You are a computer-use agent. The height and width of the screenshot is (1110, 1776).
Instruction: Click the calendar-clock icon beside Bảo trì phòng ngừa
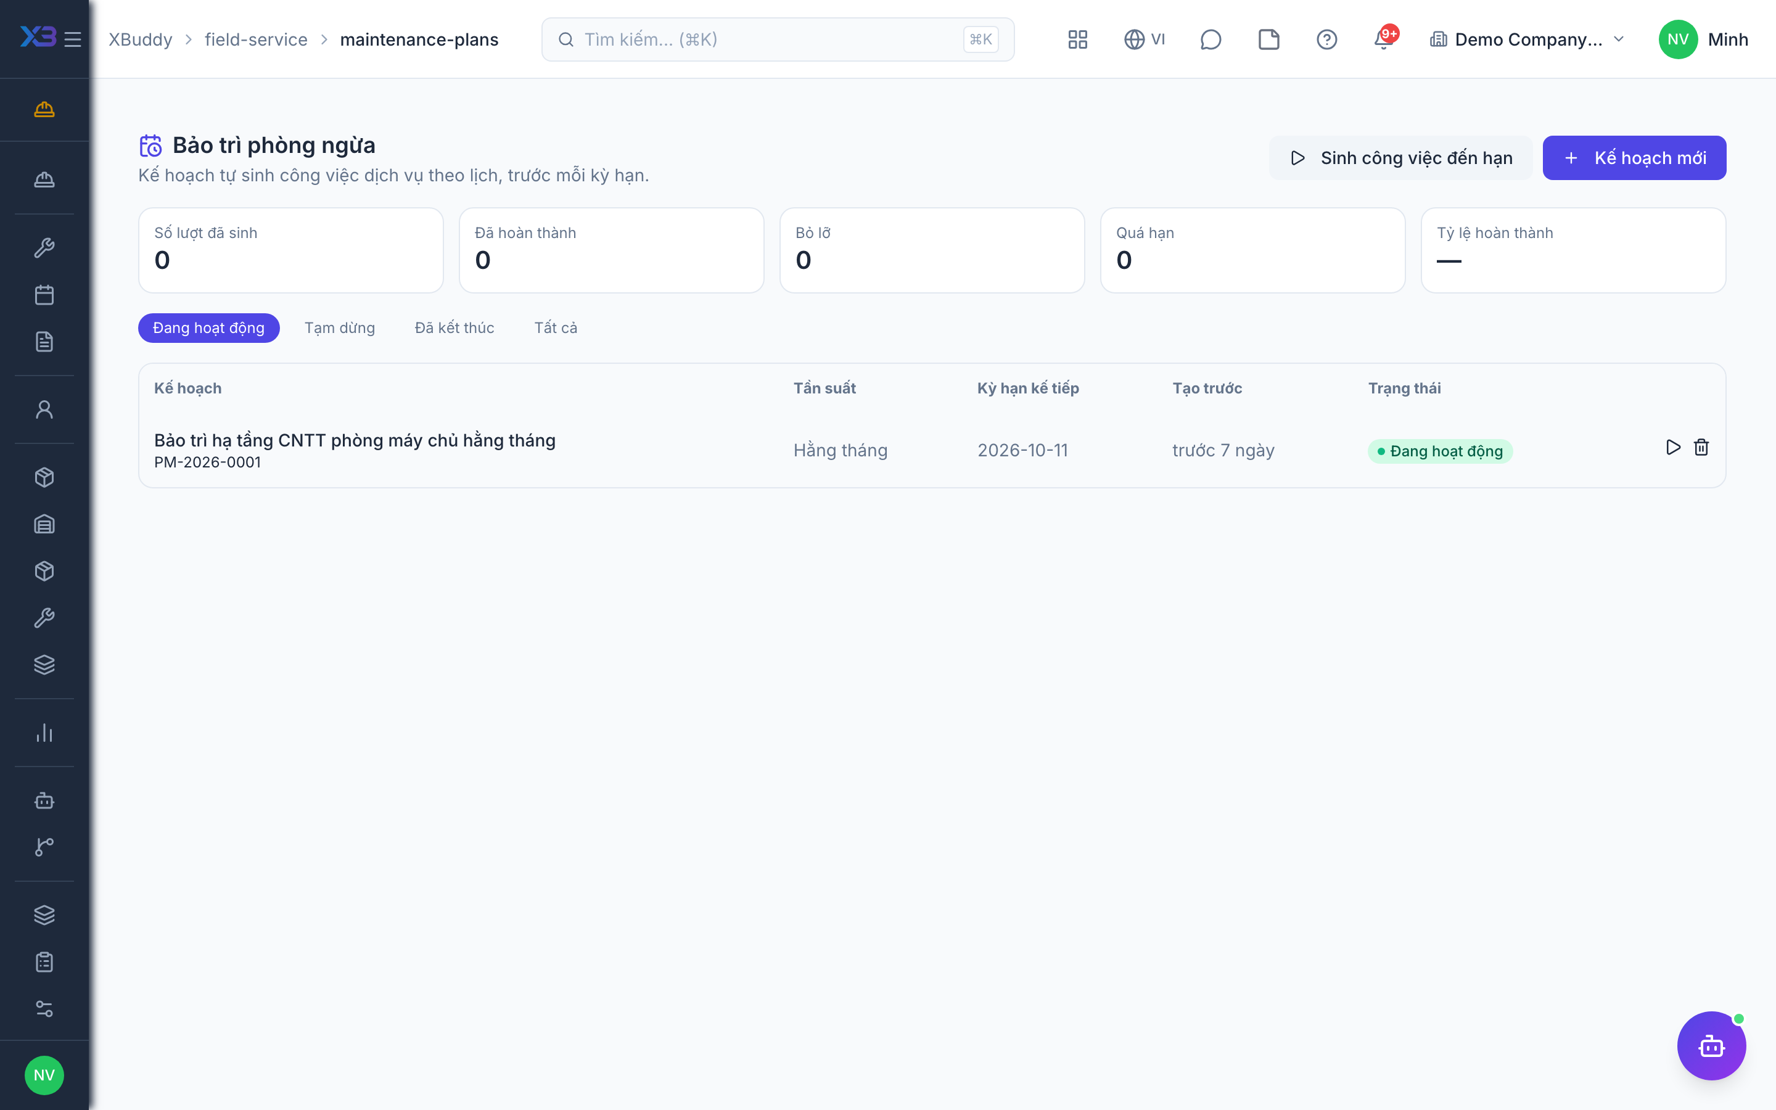[x=150, y=146]
